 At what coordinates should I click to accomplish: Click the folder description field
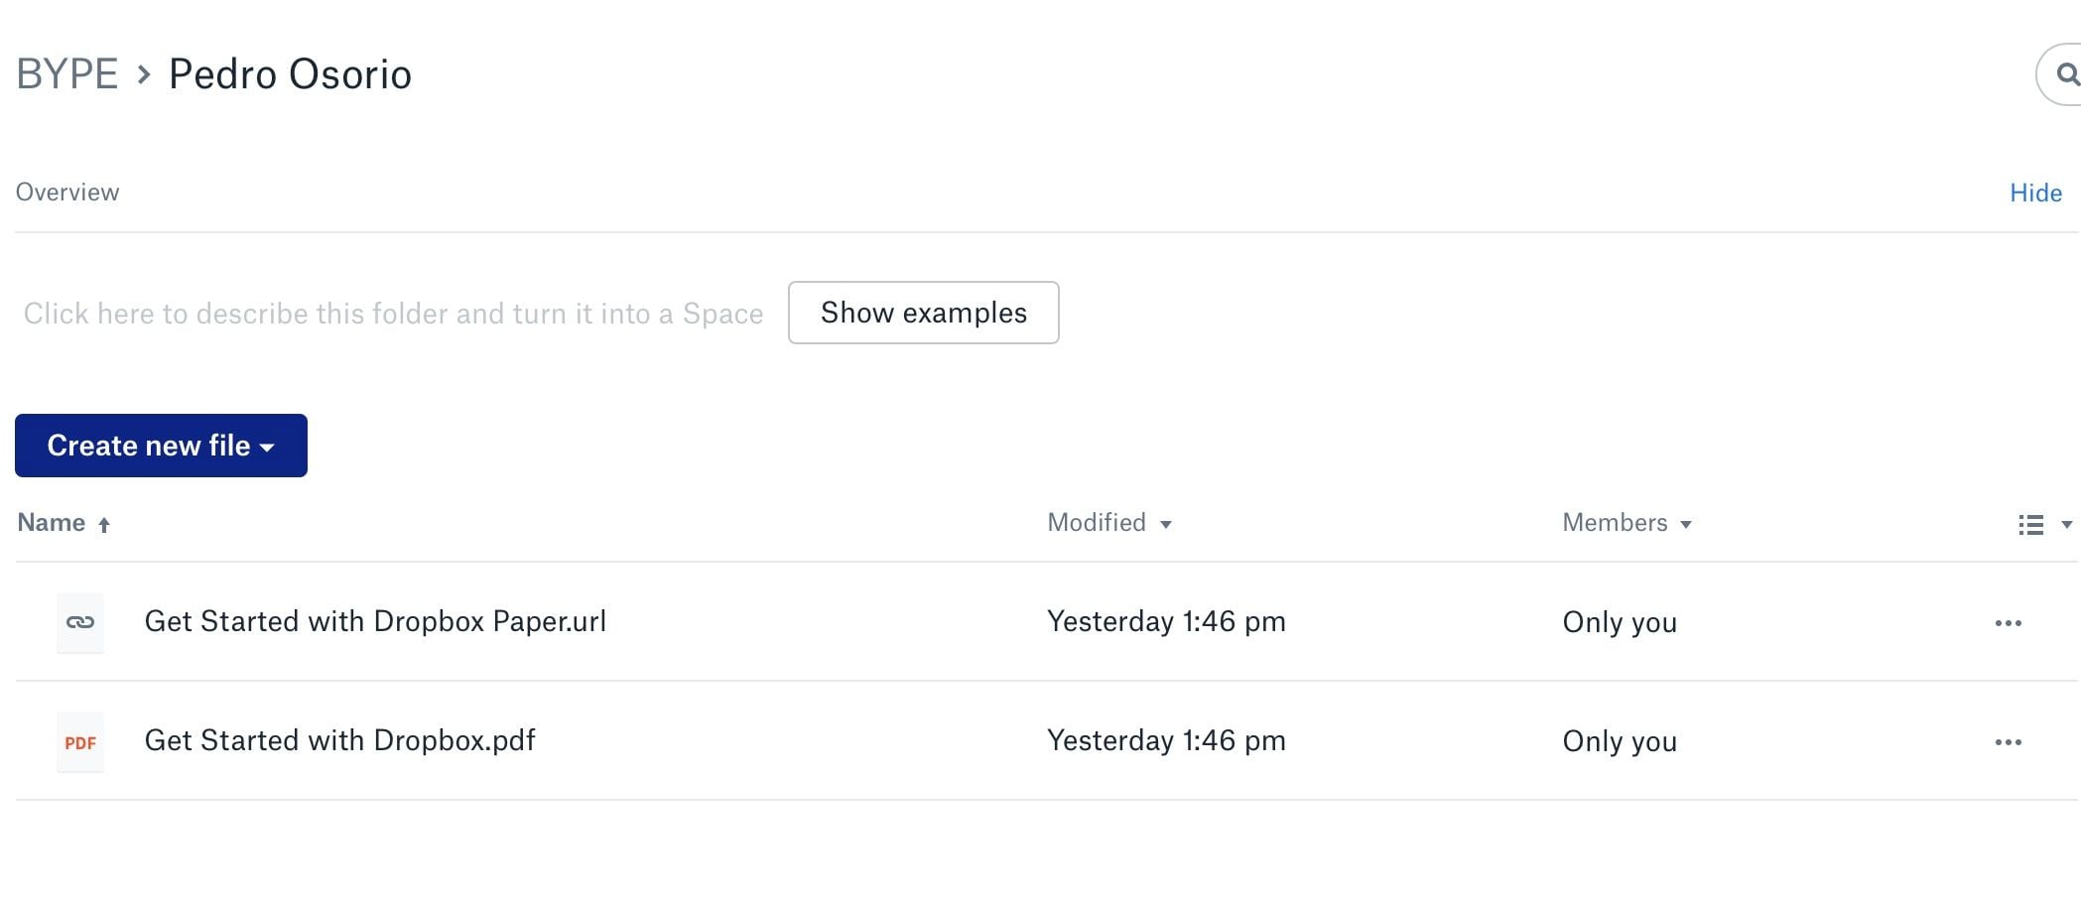coord(393,314)
